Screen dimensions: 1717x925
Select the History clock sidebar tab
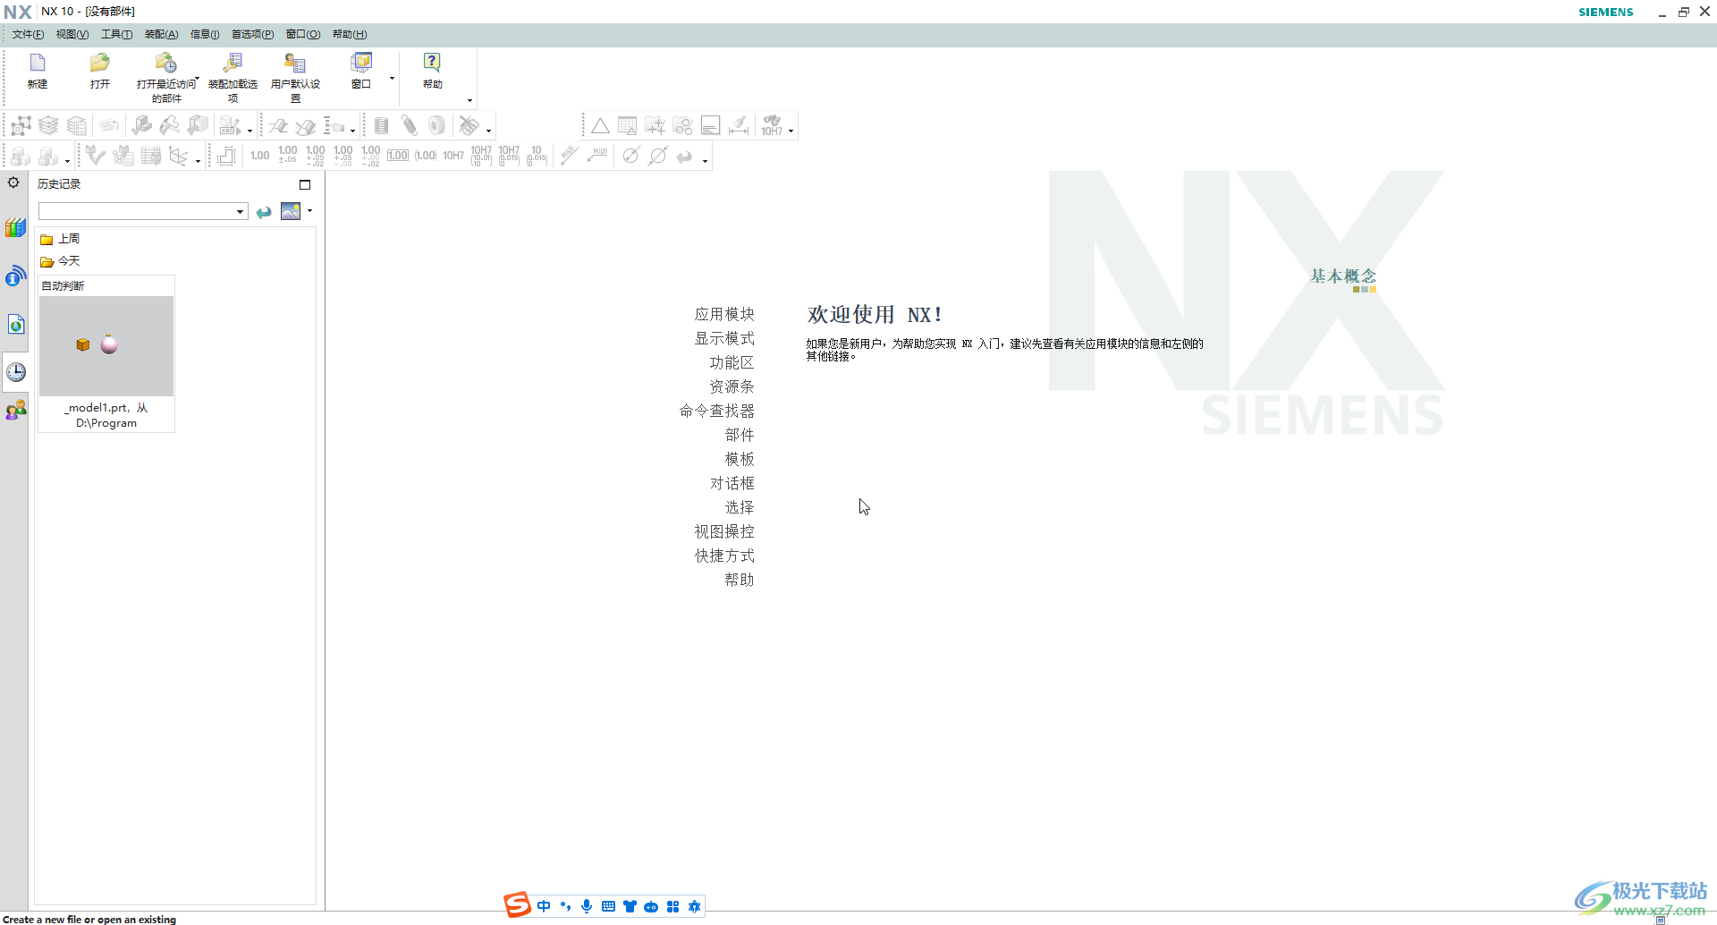click(x=15, y=371)
